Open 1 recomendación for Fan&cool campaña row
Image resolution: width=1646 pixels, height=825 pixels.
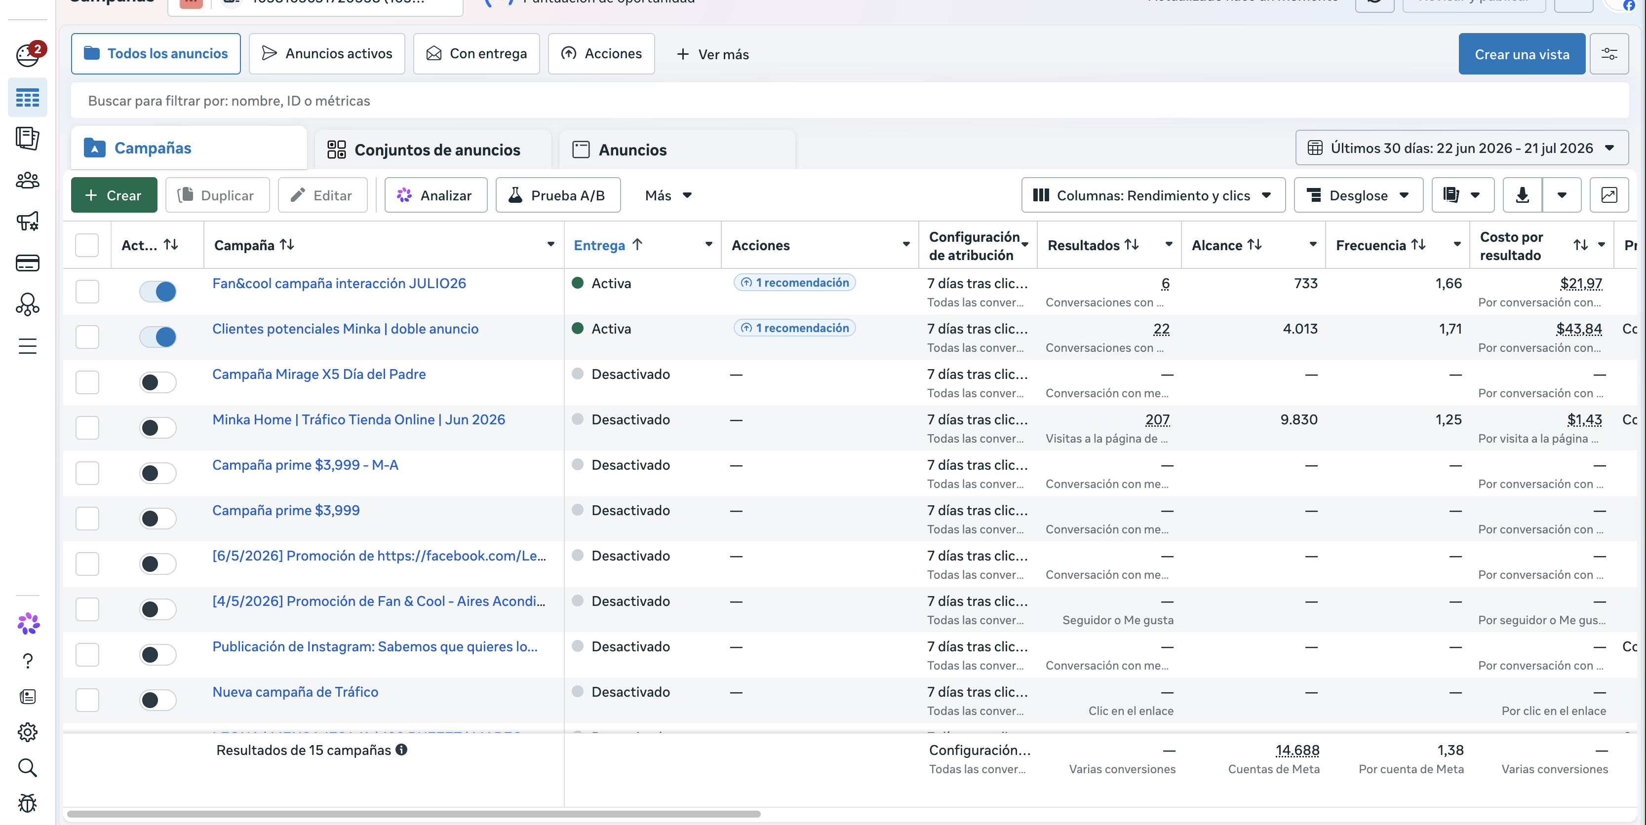coord(794,283)
